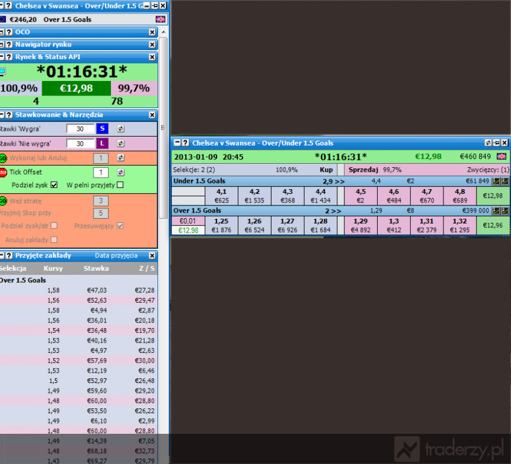Focus the Stawki 'Nie wygra' stake field
The image size is (511, 464).
tap(80, 143)
